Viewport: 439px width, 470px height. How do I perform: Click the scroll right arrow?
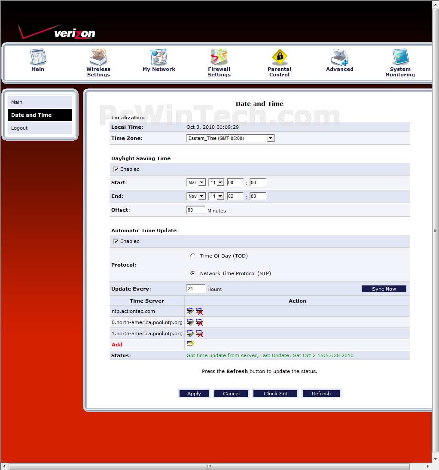(x=428, y=466)
